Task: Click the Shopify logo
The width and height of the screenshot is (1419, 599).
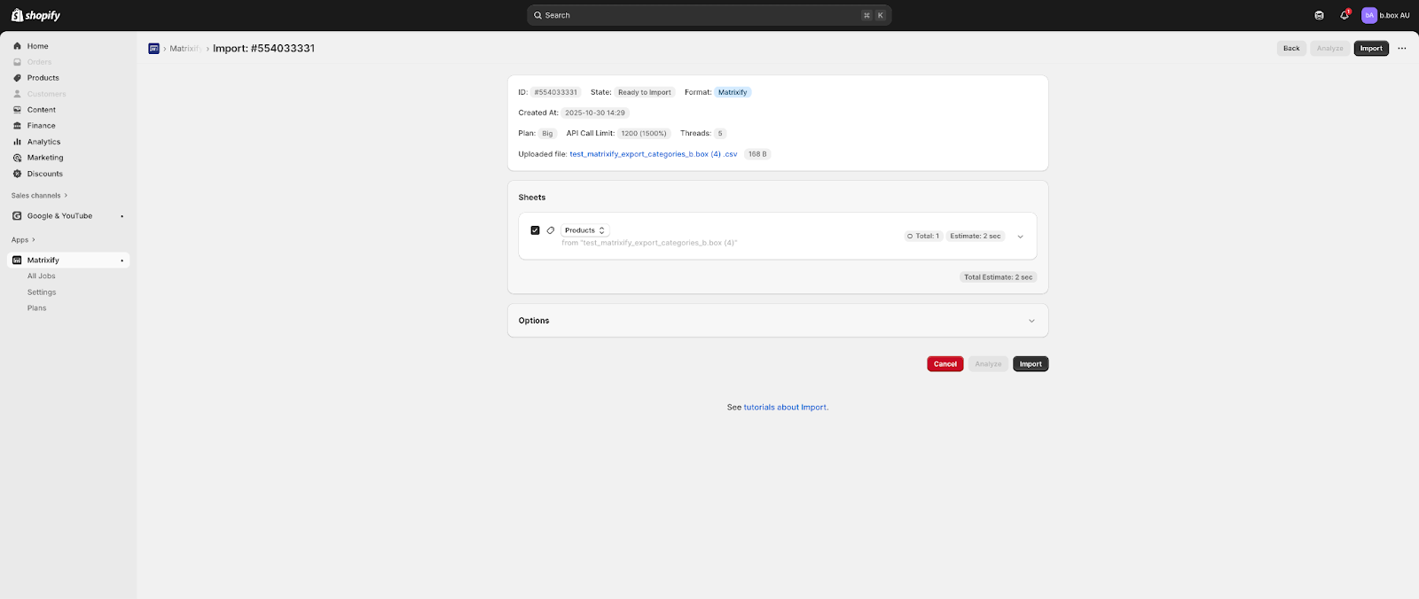Action: (x=35, y=15)
